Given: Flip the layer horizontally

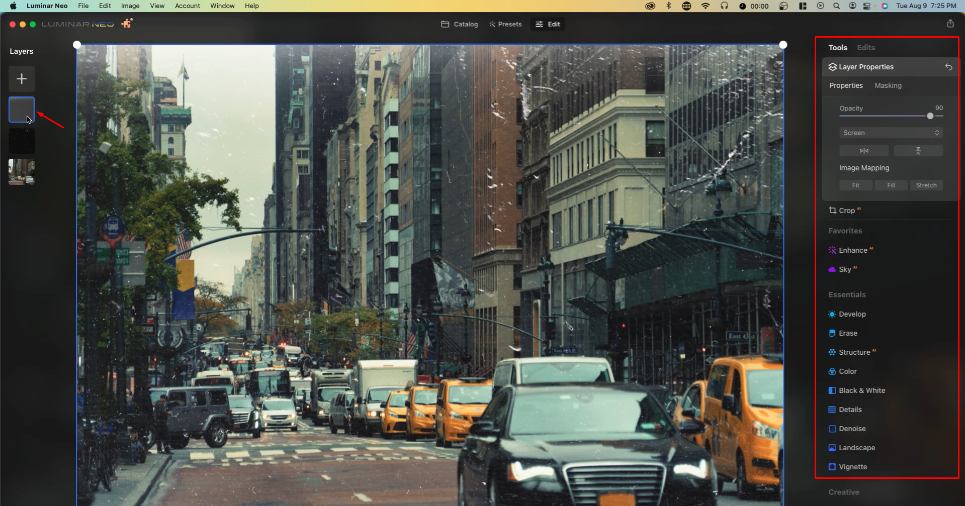Looking at the screenshot, I should tap(864, 151).
